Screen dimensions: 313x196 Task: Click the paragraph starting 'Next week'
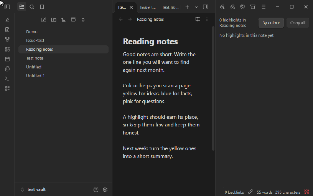(160, 152)
